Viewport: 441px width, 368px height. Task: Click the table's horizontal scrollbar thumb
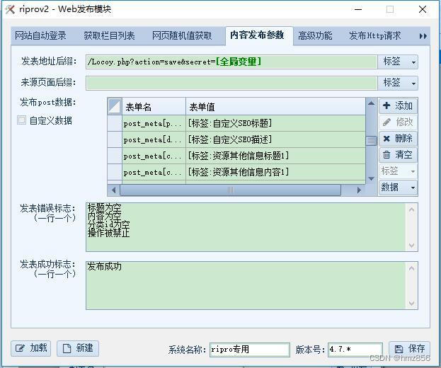tap(230, 190)
